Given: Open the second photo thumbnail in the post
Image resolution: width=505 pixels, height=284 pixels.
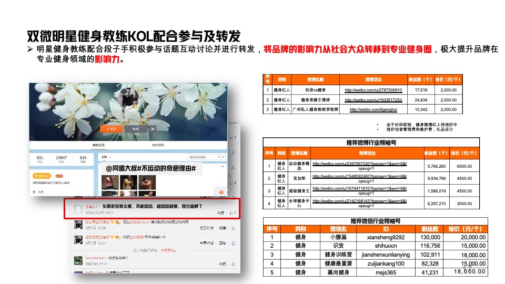Looking at the screenshot, I should (x=128, y=182).
